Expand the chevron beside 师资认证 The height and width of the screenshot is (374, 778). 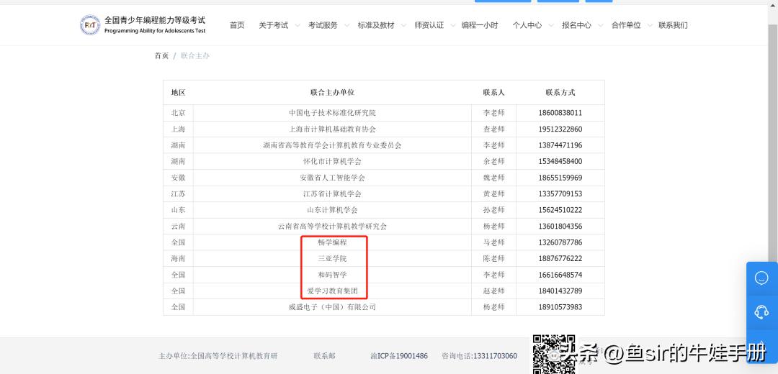[453, 25]
